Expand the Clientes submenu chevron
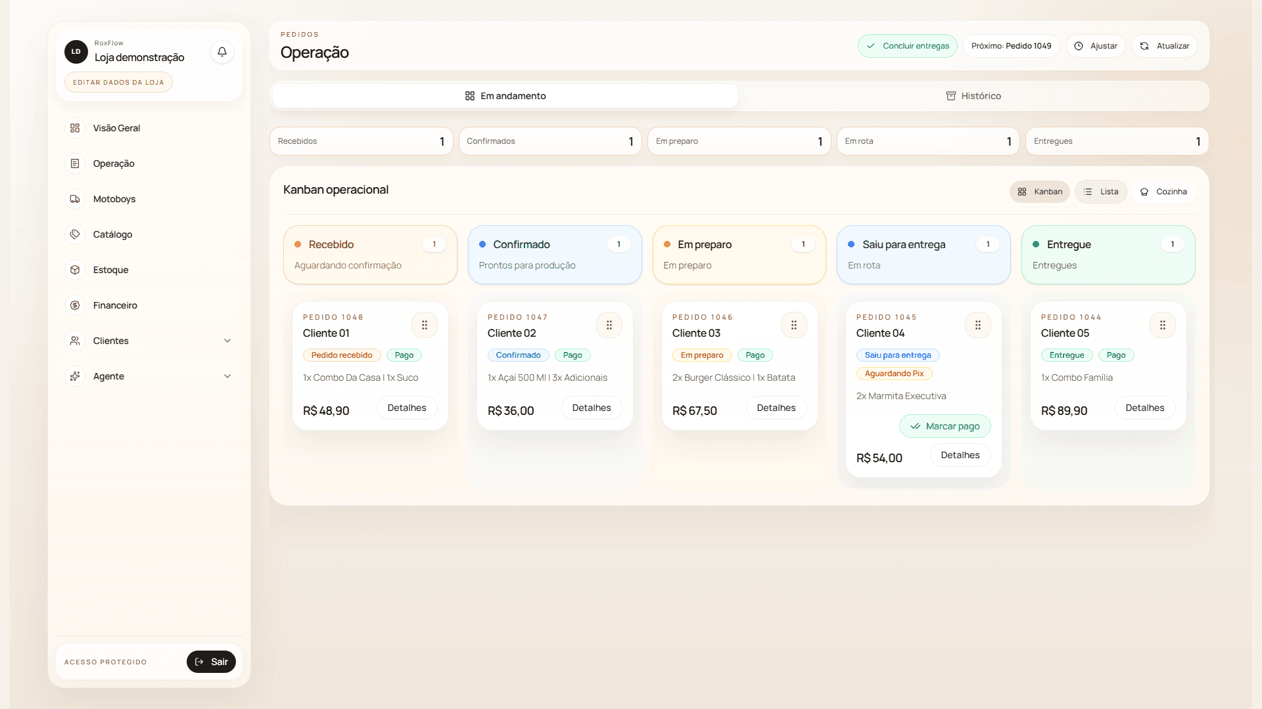This screenshot has width=1262, height=709. tap(227, 341)
